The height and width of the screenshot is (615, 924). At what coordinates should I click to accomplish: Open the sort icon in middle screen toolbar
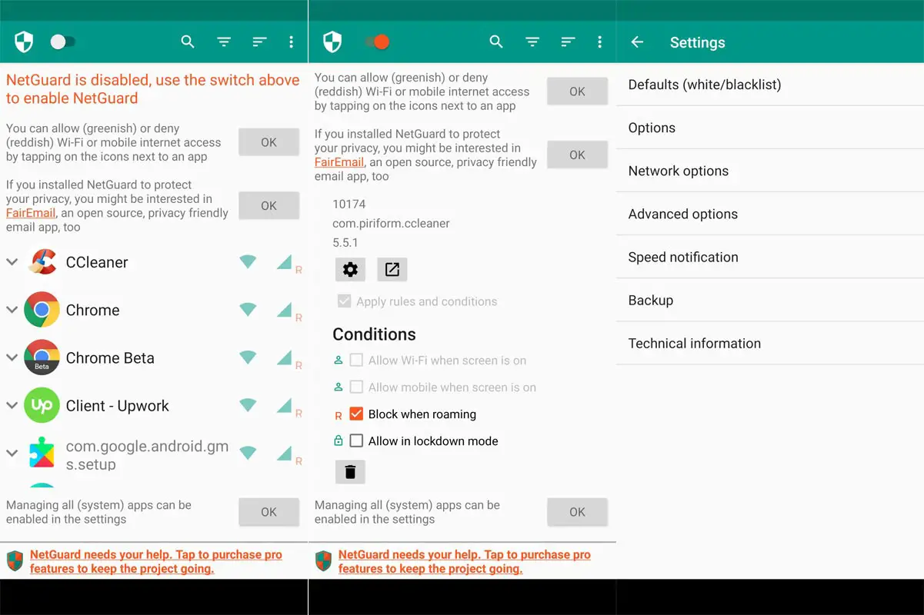click(568, 42)
